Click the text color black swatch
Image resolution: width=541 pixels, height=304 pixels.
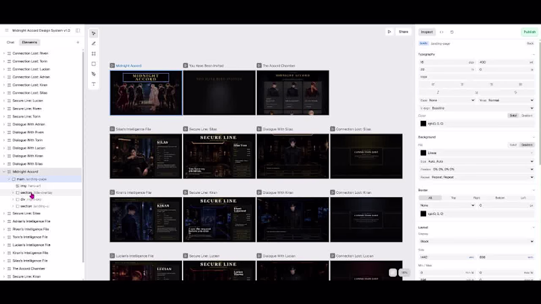[423, 124]
